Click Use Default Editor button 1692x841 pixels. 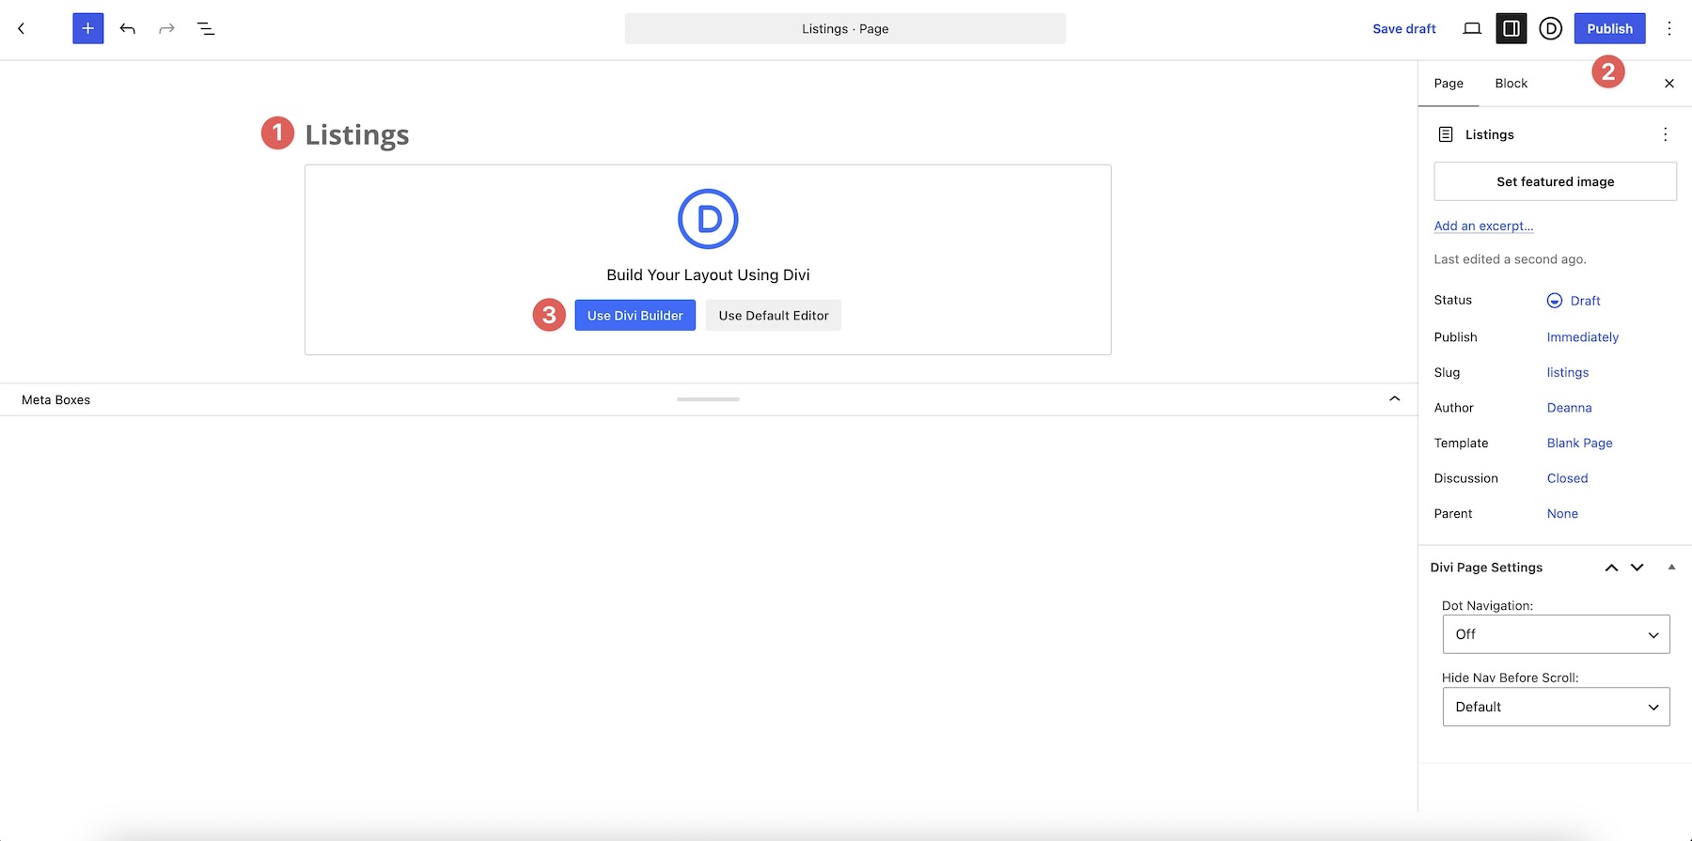click(774, 316)
